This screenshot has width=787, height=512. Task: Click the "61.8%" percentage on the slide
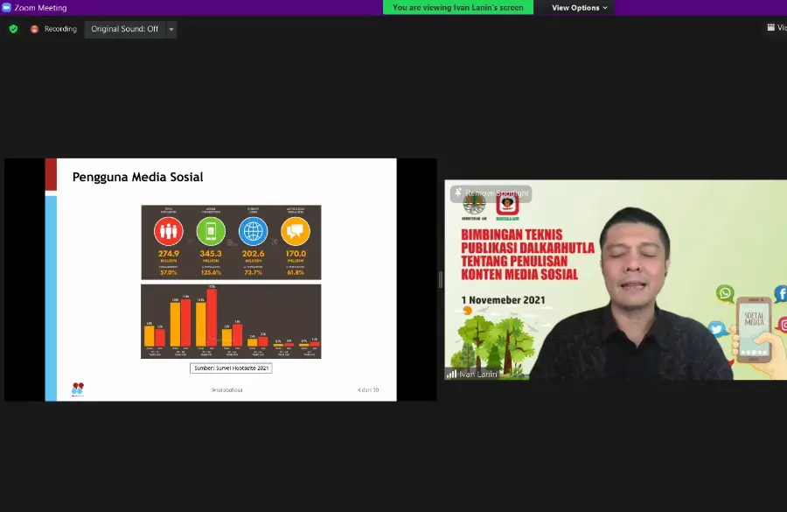pos(296,272)
